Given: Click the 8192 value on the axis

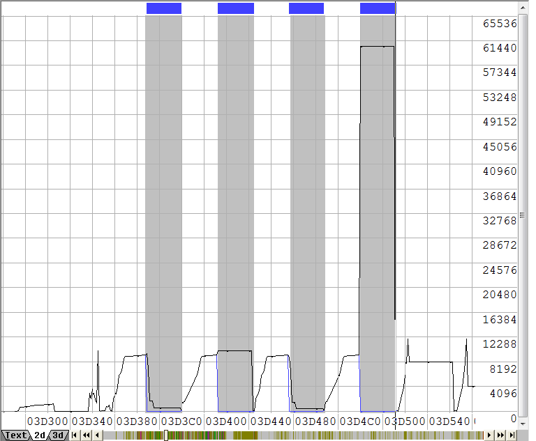Looking at the screenshot, I should [503, 369].
